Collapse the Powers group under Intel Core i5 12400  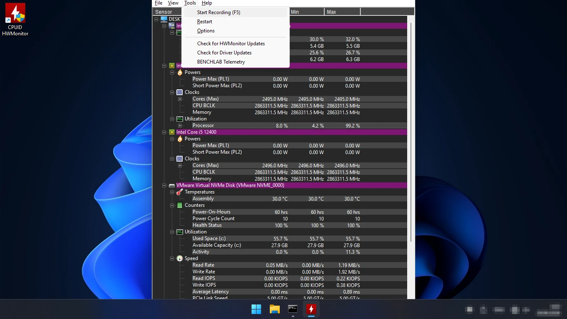pos(172,139)
